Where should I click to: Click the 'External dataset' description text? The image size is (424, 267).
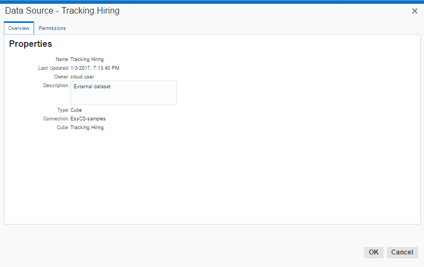point(92,87)
